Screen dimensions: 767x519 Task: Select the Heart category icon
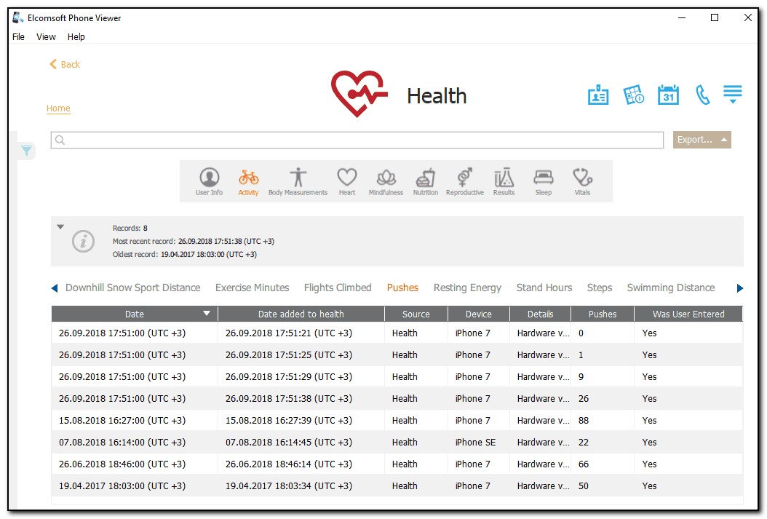pos(347,181)
